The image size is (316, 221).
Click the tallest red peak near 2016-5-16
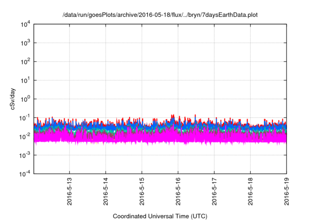point(173,116)
